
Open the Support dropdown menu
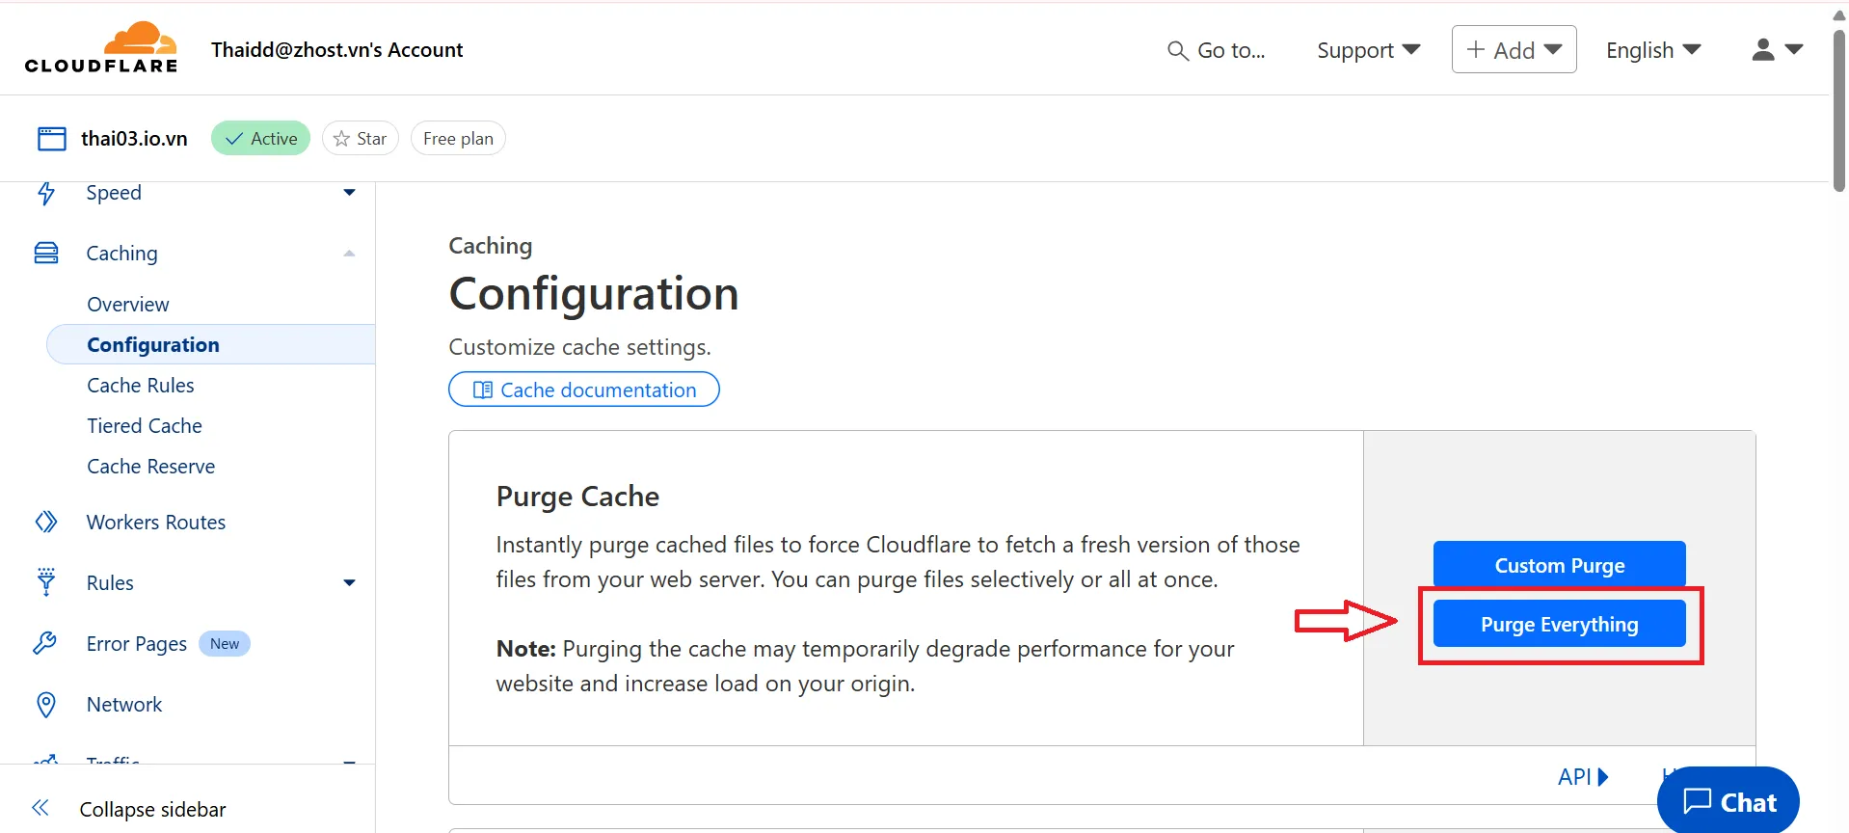tap(1368, 50)
